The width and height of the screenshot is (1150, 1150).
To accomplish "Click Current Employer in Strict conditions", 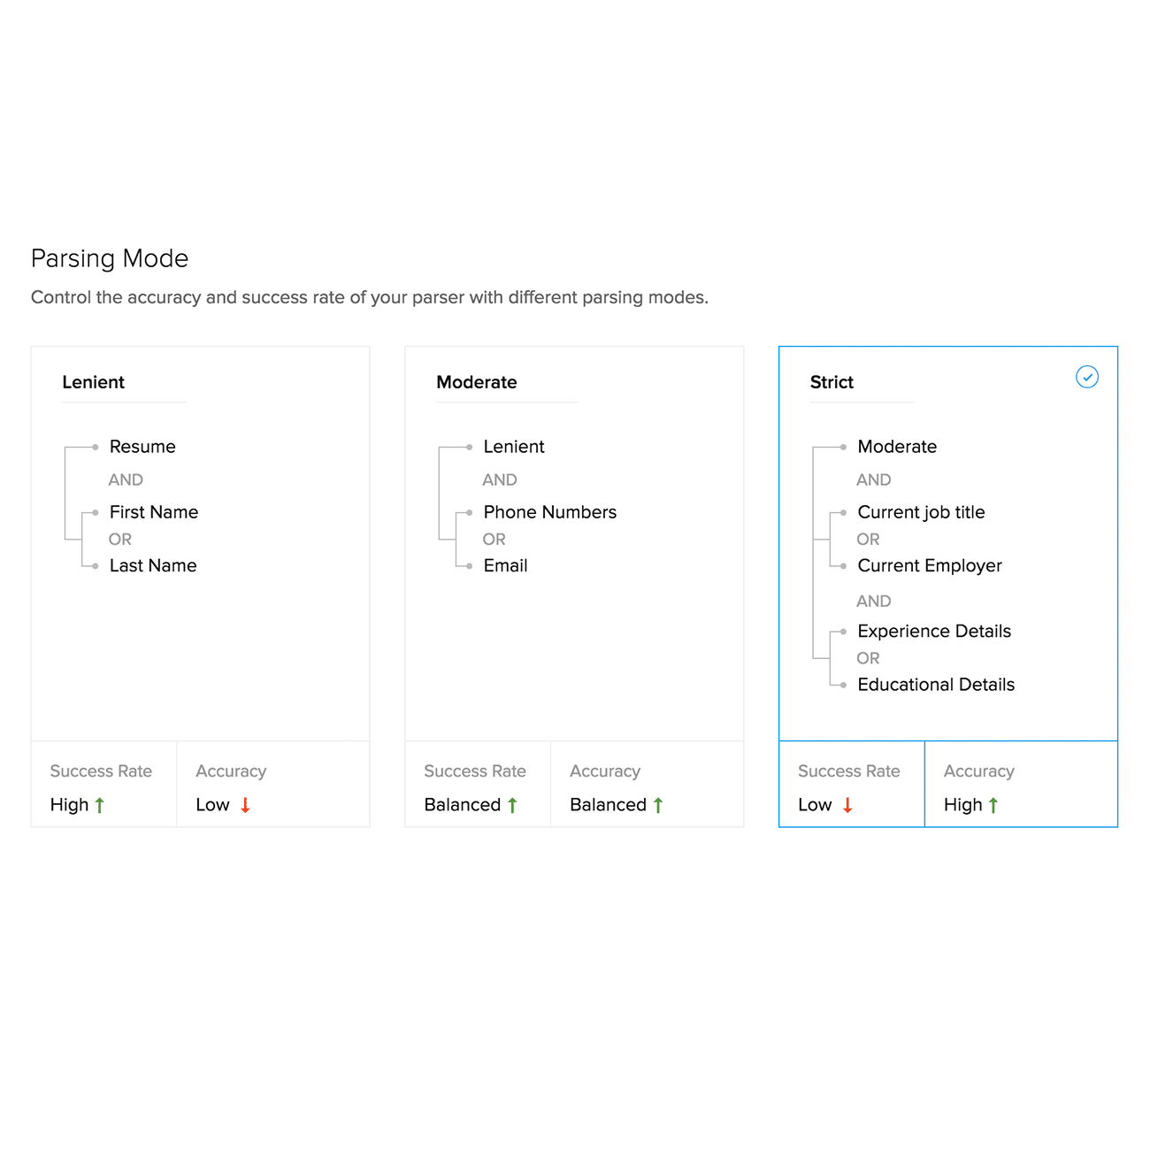I will point(930,566).
